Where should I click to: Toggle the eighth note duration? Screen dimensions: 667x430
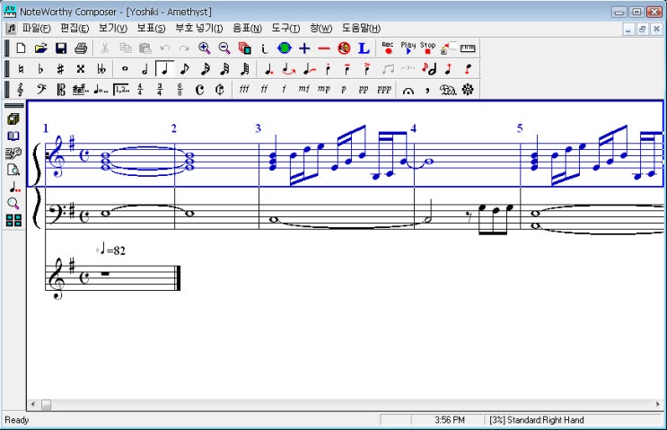185,69
